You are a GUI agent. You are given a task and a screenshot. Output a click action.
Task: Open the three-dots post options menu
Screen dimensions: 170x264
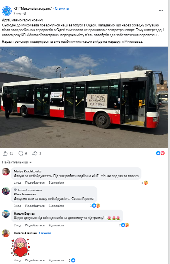[161, 10]
